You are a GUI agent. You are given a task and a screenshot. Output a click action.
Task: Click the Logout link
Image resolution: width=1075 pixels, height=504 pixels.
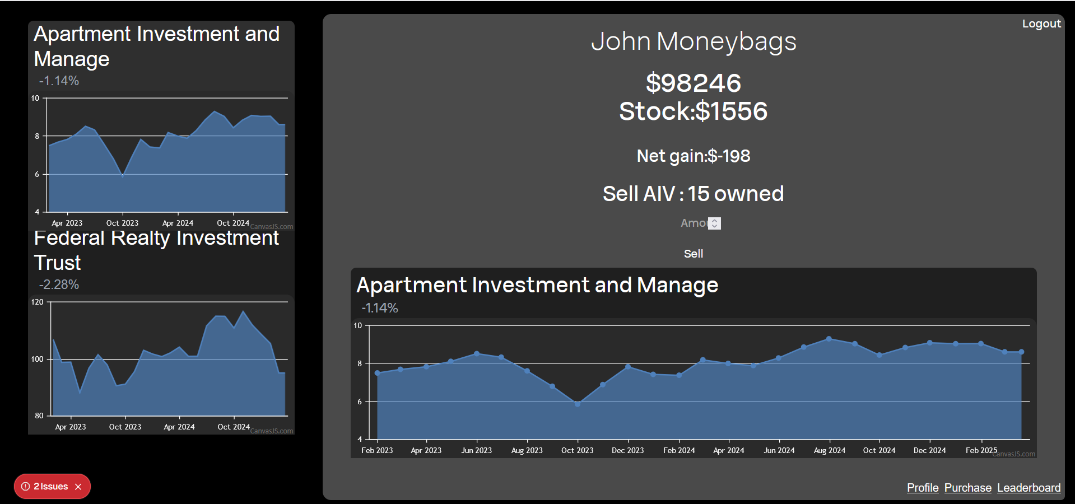point(1041,24)
